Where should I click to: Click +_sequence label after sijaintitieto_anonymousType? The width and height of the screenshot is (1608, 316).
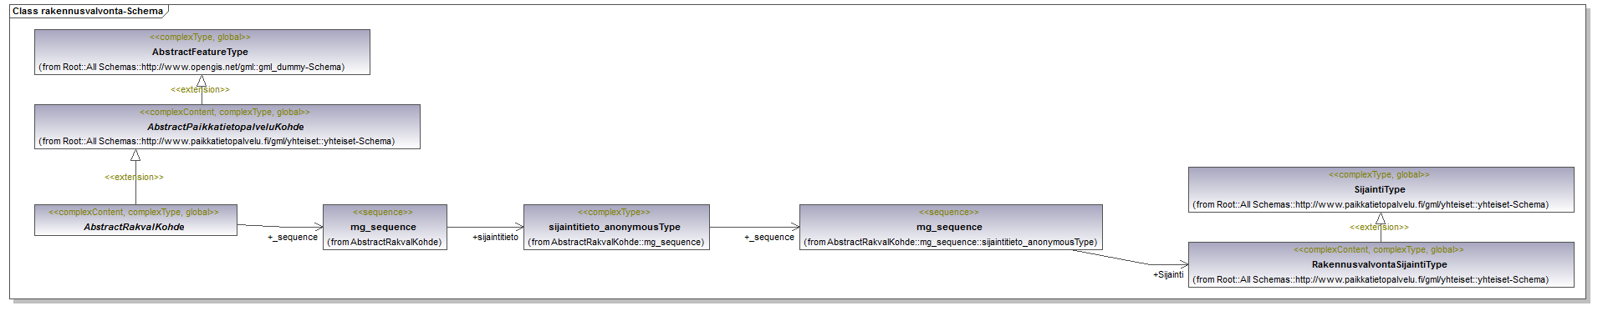(x=769, y=238)
